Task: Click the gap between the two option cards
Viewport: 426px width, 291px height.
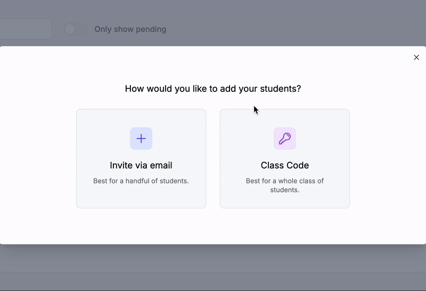Action: [x=213, y=158]
